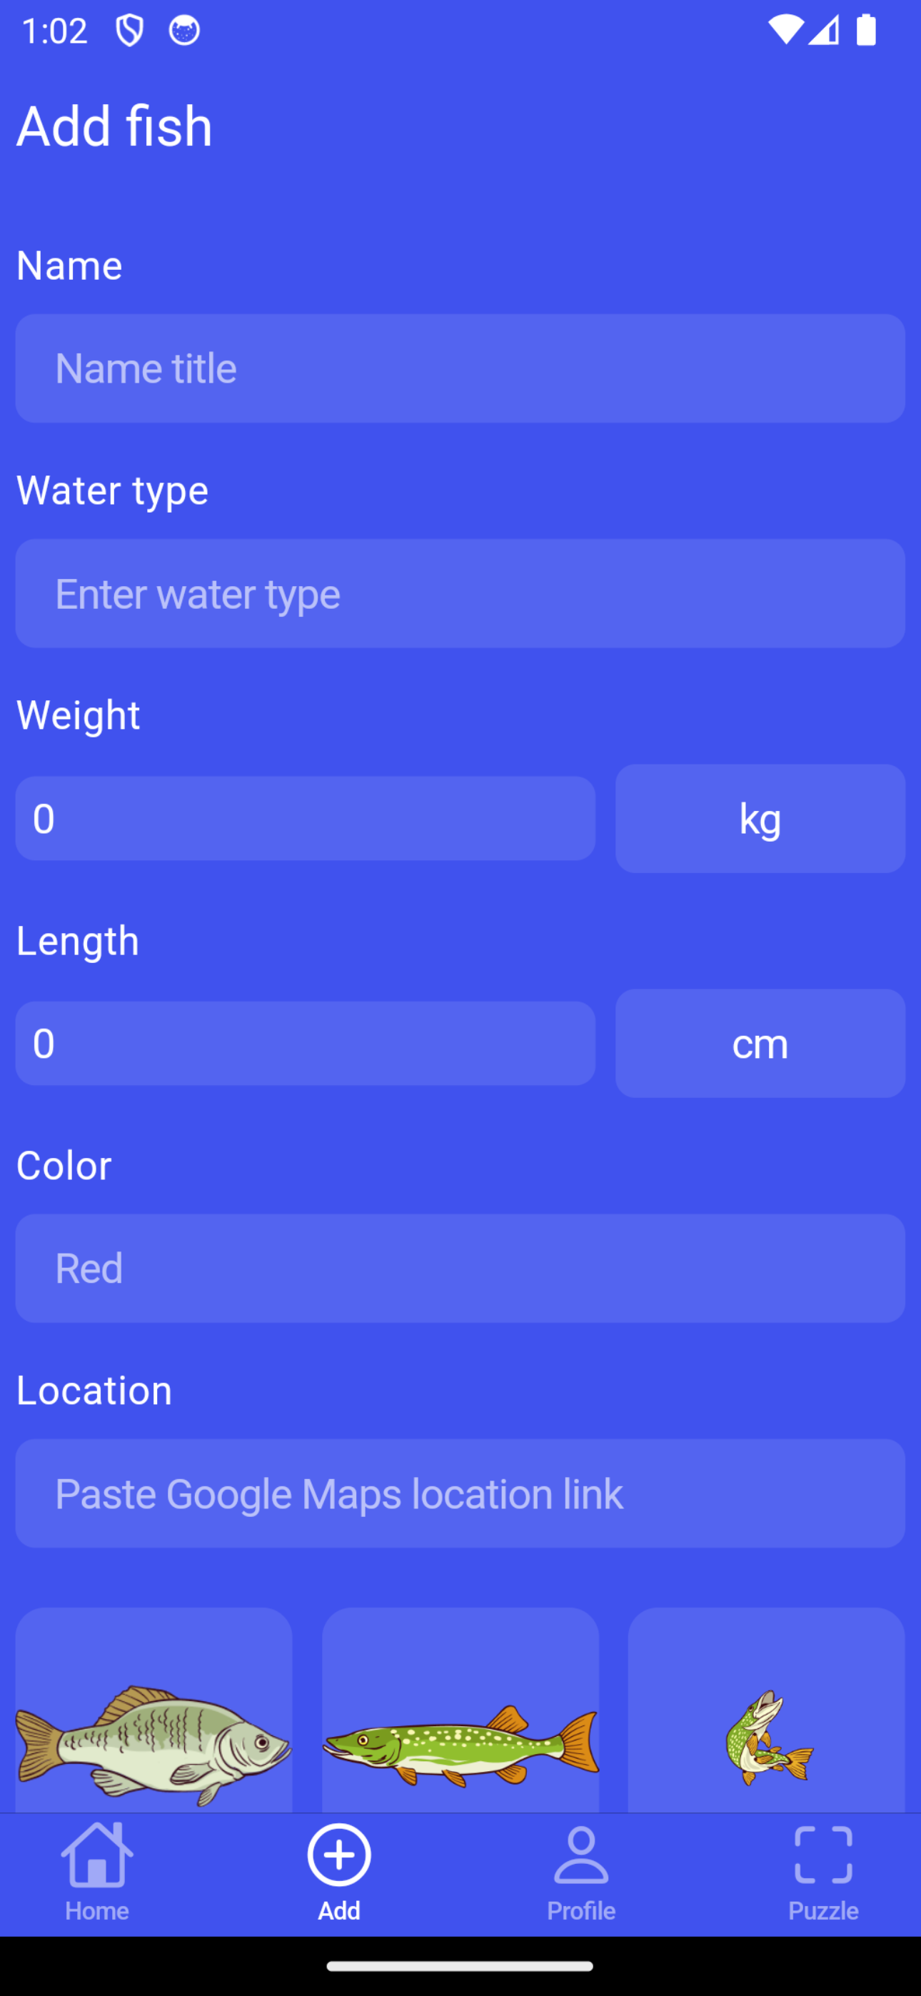Select the perch fish image
The height and width of the screenshot is (1996, 921).
pyautogui.click(x=153, y=1743)
